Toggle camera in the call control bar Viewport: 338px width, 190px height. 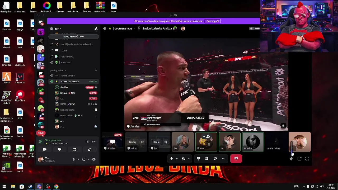[x=184, y=159]
